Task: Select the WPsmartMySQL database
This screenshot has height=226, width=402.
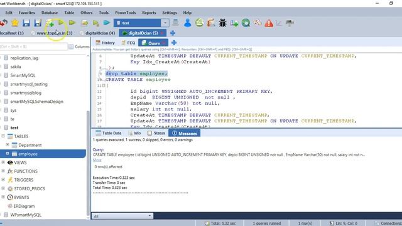Action: pos(26,215)
